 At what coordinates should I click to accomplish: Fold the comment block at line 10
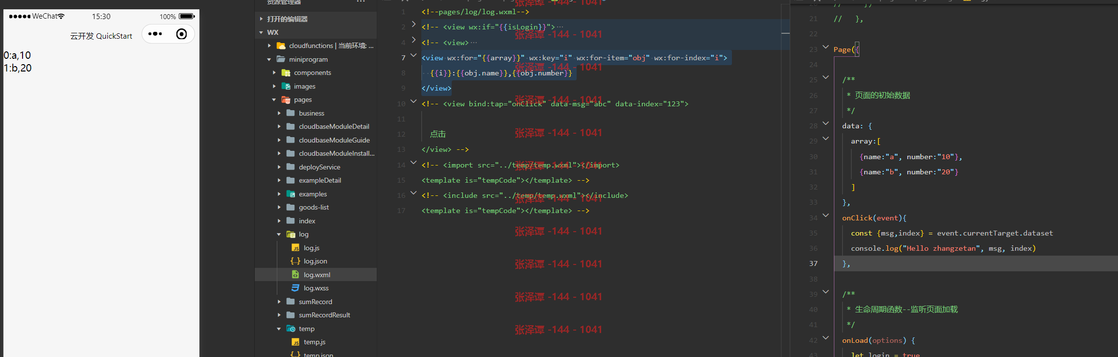pyautogui.click(x=413, y=101)
